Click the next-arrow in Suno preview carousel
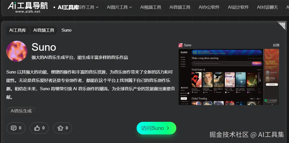 coord(260,80)
